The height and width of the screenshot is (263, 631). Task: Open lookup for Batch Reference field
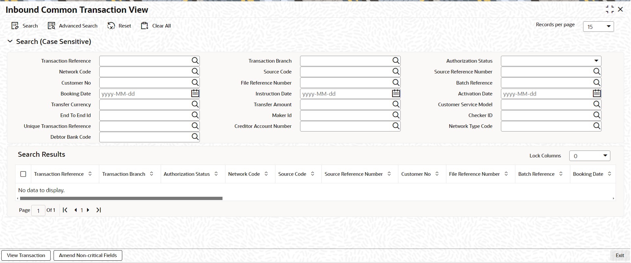(x=597, y=83)
